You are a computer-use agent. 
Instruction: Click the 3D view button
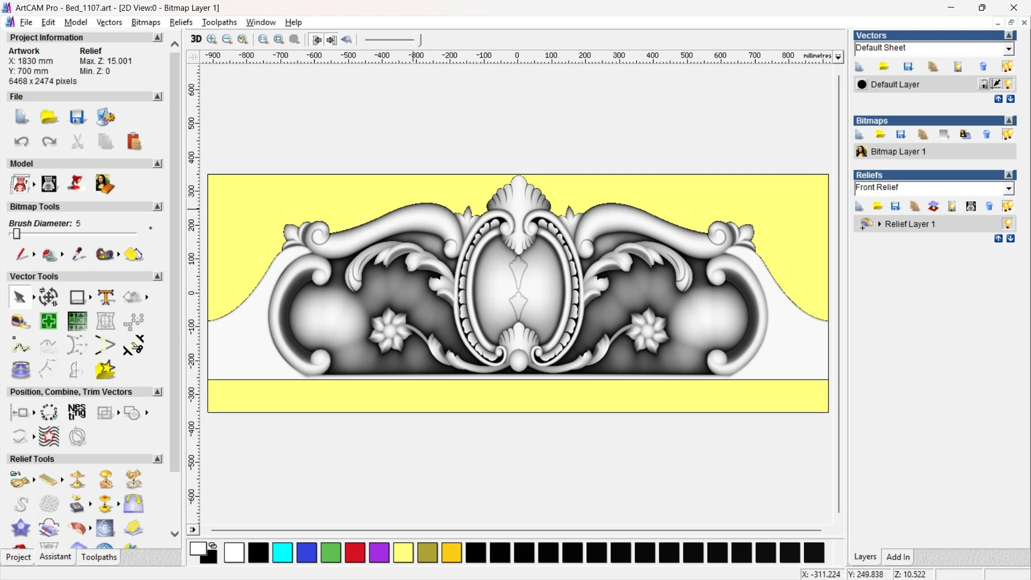[x=196, y=39]
